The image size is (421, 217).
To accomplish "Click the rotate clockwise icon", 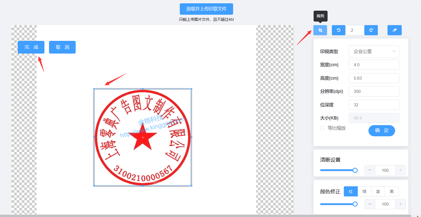I will 371,30.
